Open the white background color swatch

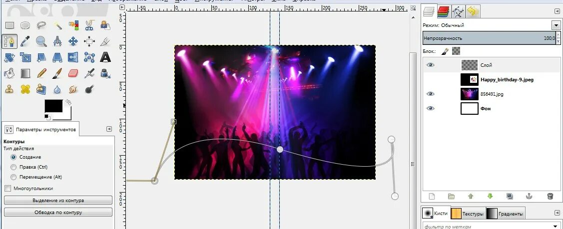(x=67, y=115)
